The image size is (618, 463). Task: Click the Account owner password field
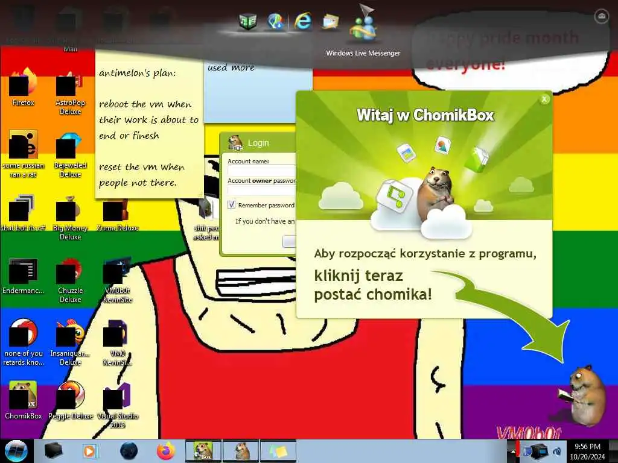click(262, 190)
